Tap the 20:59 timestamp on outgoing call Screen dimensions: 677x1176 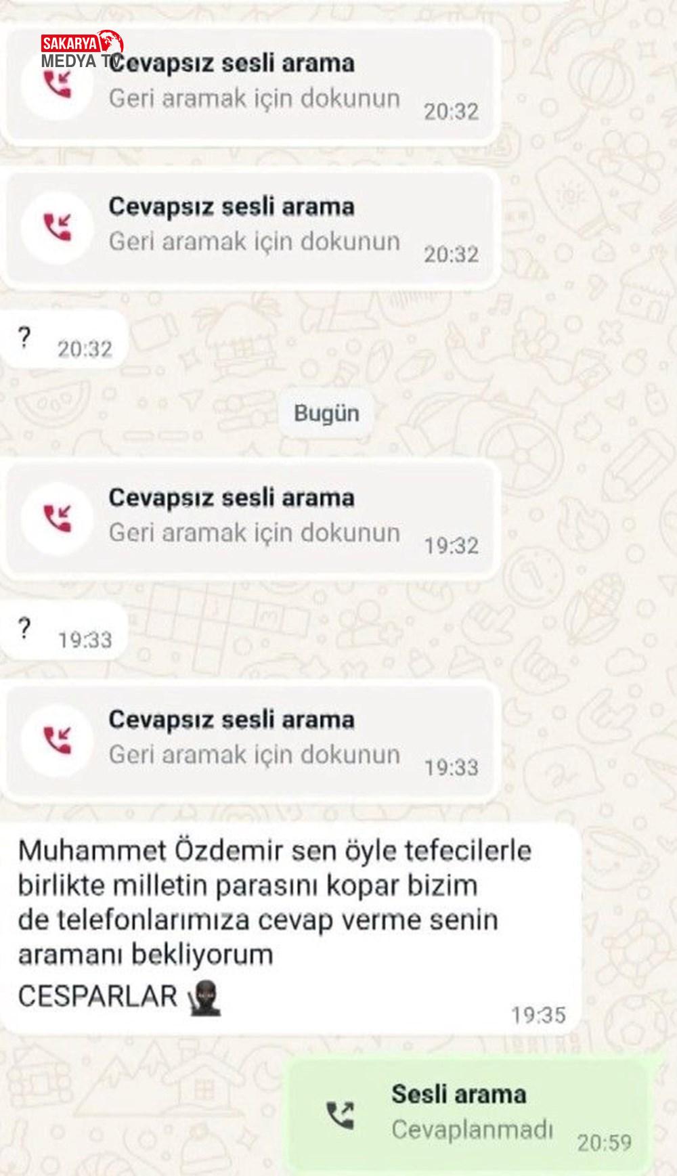point(605,1143)
